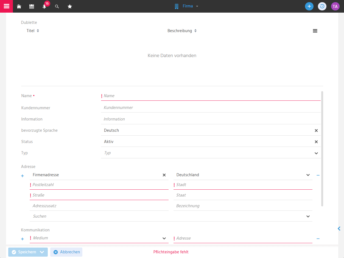Click the Dublette section label

coord(29,23)
